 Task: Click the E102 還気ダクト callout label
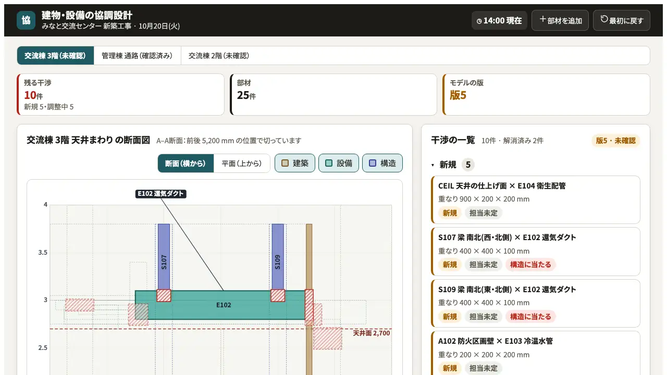tap(161, 194)
